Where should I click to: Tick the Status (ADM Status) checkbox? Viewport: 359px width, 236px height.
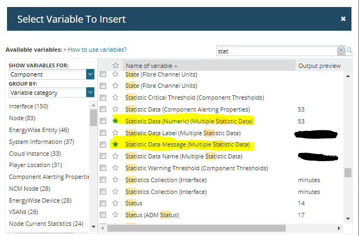coord(103,216)
